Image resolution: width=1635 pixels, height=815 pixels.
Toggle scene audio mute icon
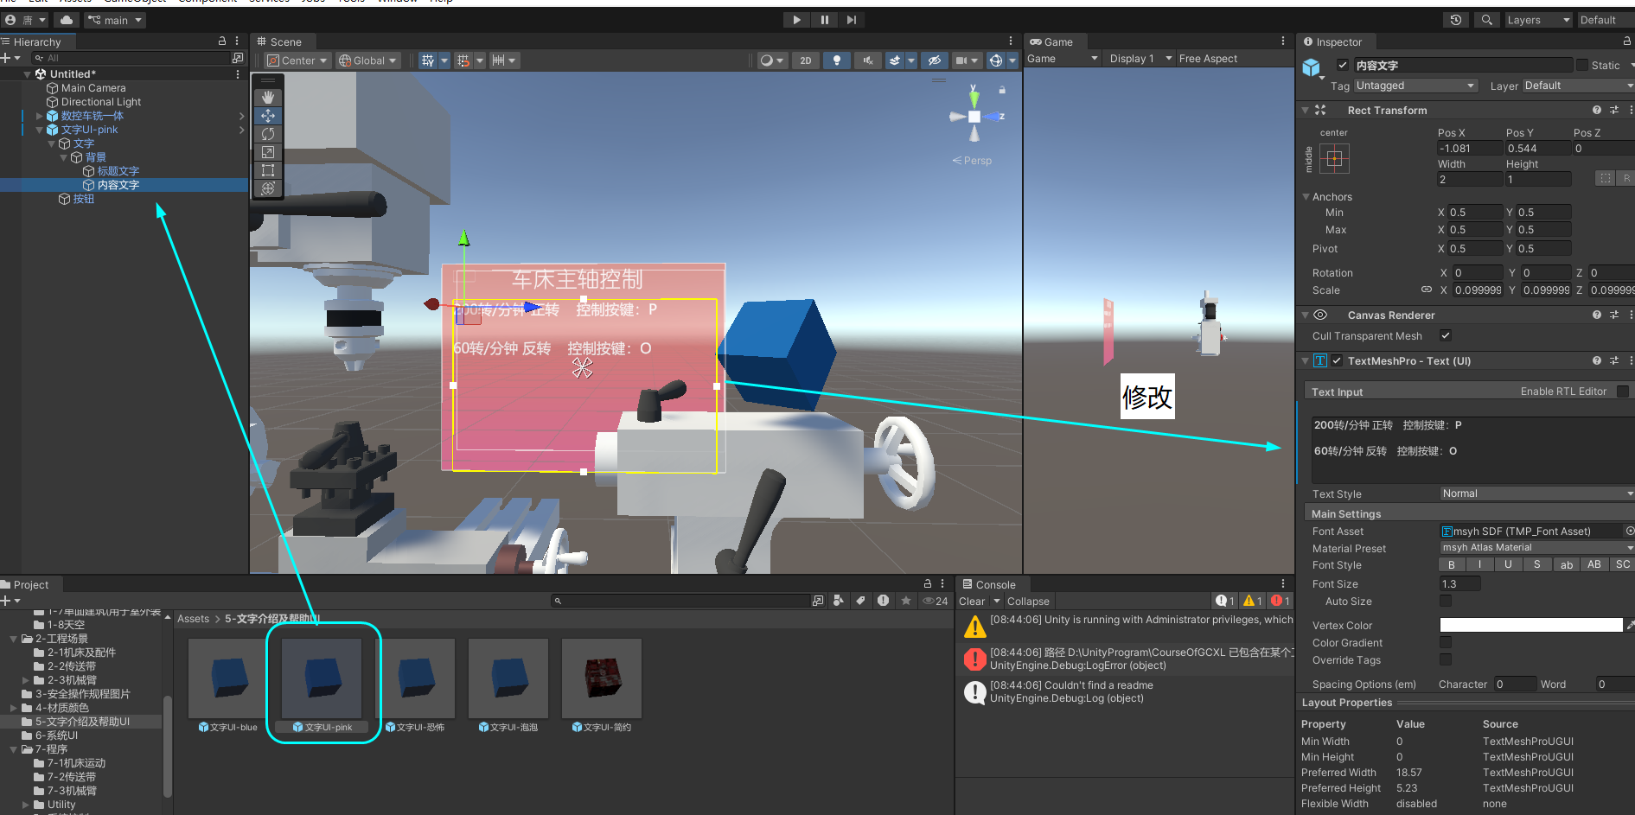(x=868, y=60)
